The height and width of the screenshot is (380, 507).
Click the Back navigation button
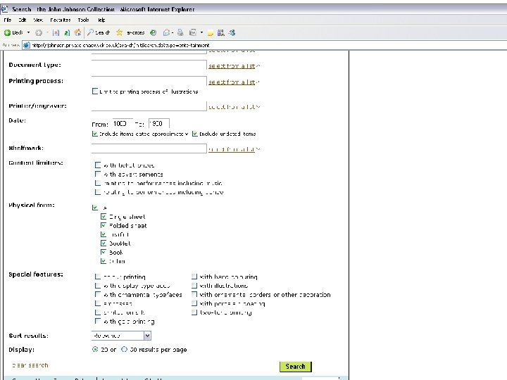(x=13, y=32)
